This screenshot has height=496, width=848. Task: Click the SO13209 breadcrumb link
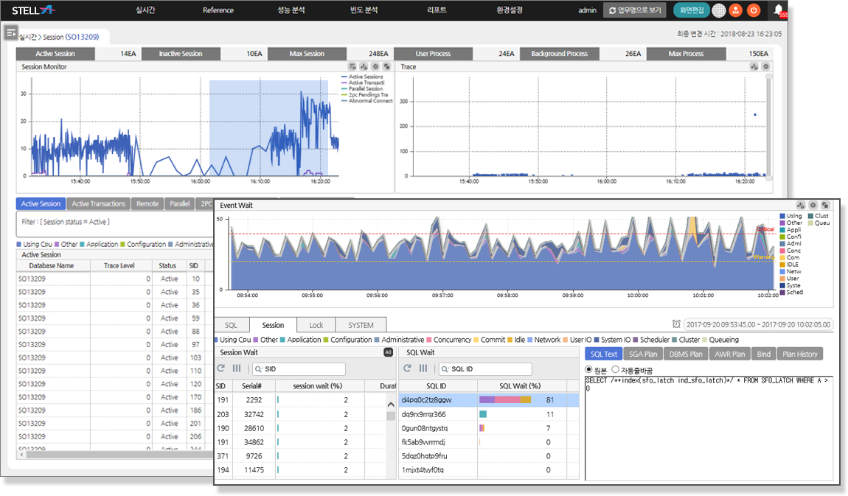[x=82, y=38]
